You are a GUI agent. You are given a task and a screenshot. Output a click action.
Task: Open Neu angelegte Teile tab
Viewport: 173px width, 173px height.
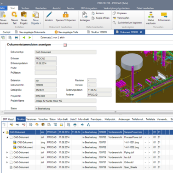[x=67, y=32]
